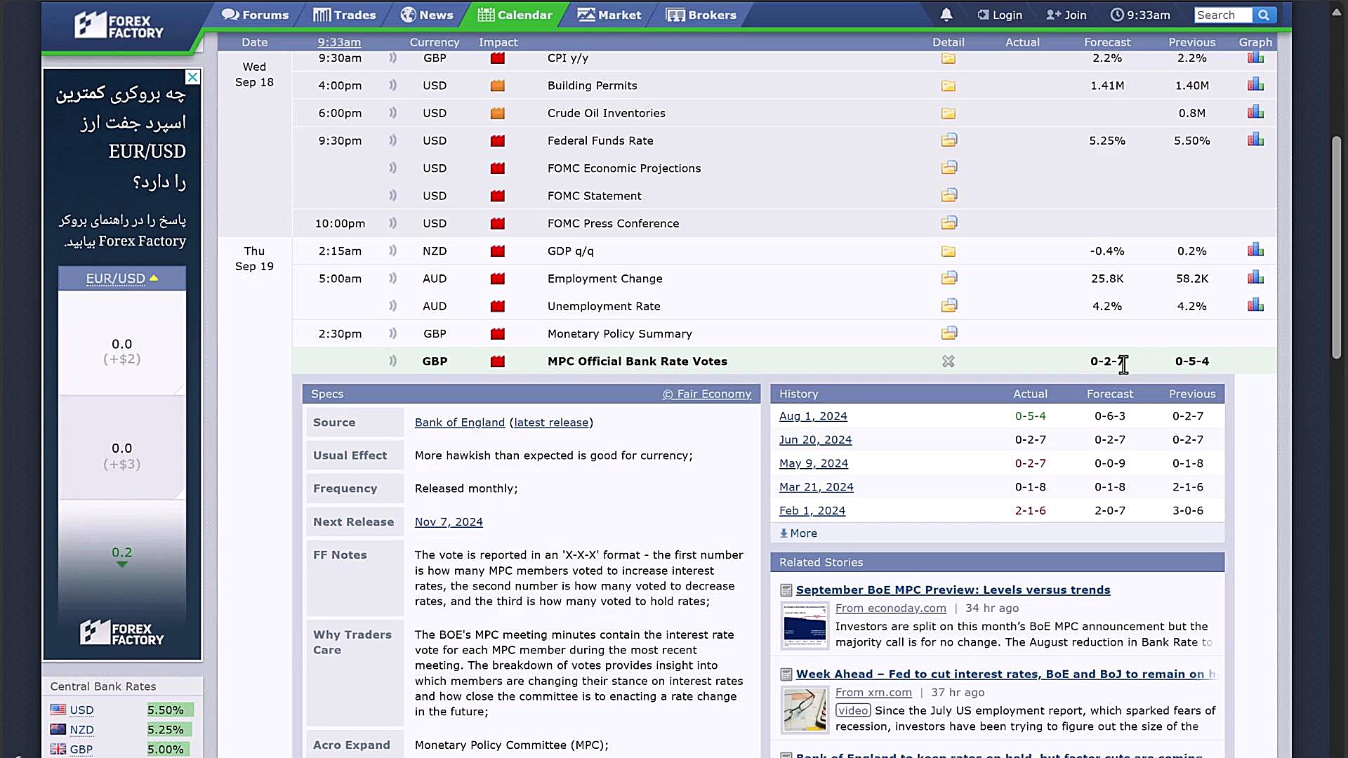Toggle alert speaker for GDP q/q
Screen dimensions: 1348x758
(x=393, y=250)
